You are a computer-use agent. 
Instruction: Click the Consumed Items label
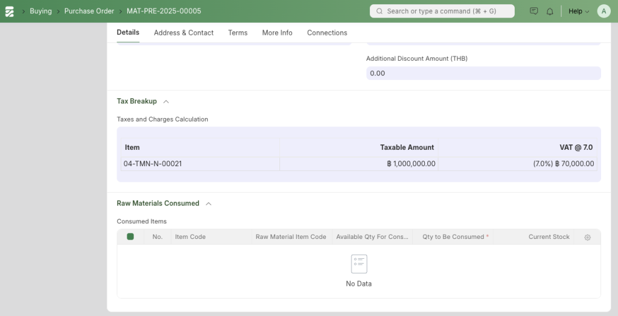click(141, 222)
